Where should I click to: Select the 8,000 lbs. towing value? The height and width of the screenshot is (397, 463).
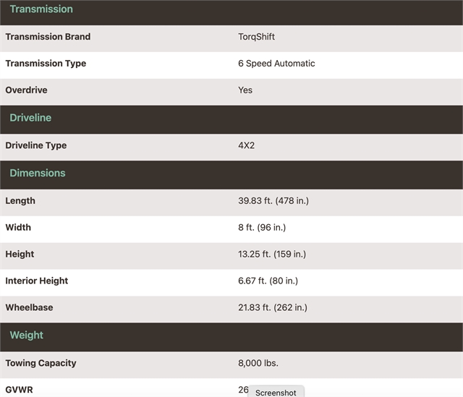[258, 364]
